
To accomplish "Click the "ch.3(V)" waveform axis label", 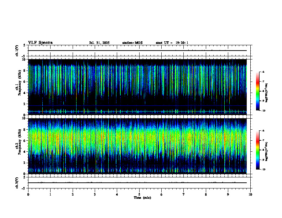I will click(17, 183).
